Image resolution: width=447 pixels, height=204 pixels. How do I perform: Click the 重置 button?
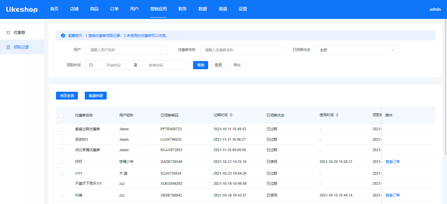tap(218, 65)
